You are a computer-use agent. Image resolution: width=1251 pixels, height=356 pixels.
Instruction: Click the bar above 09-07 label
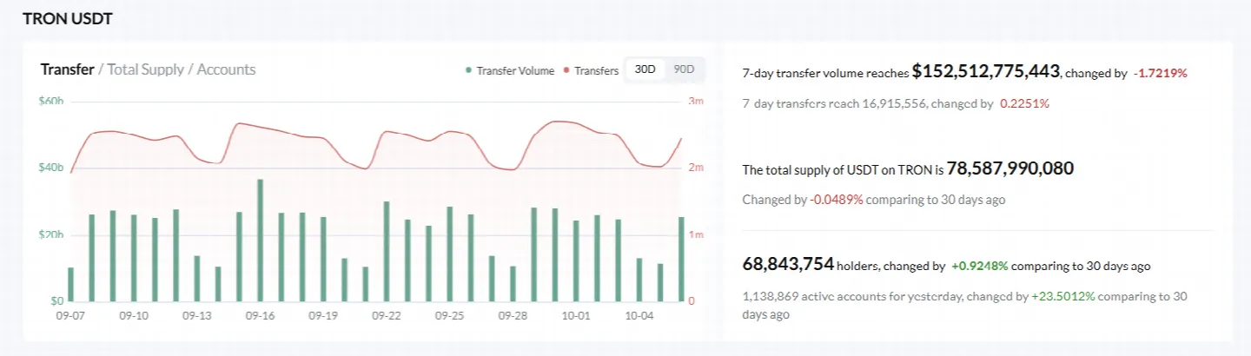(x=70, y=285)
